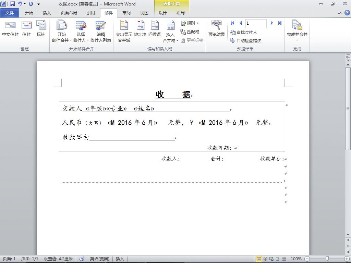Switch to Page Layout (页面布局) tab

coord(69,13)
